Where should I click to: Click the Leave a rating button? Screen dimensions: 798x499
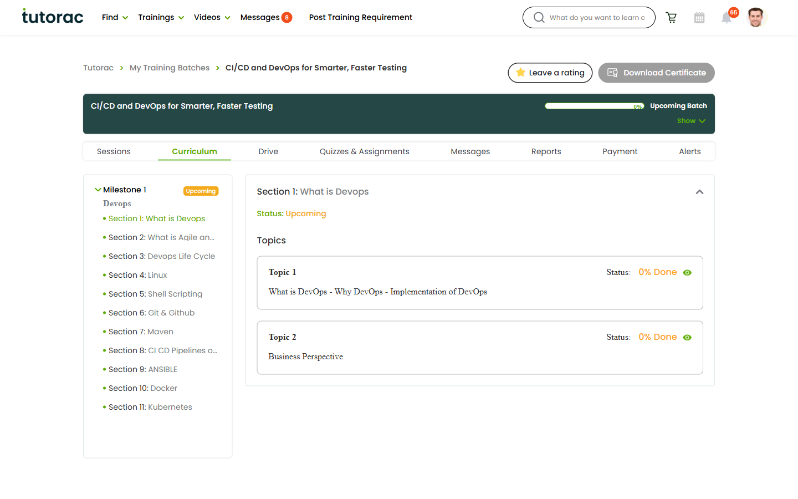point(550,73)
